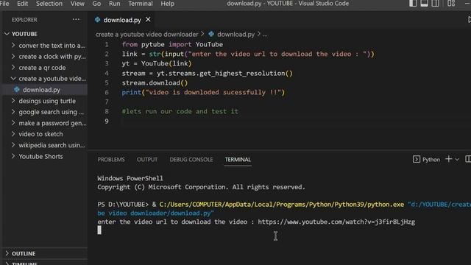The width and height of the screenshot is (471, 265).
Task: Click code line 'yt = YouTube(link)'
Action: (157, 63)
